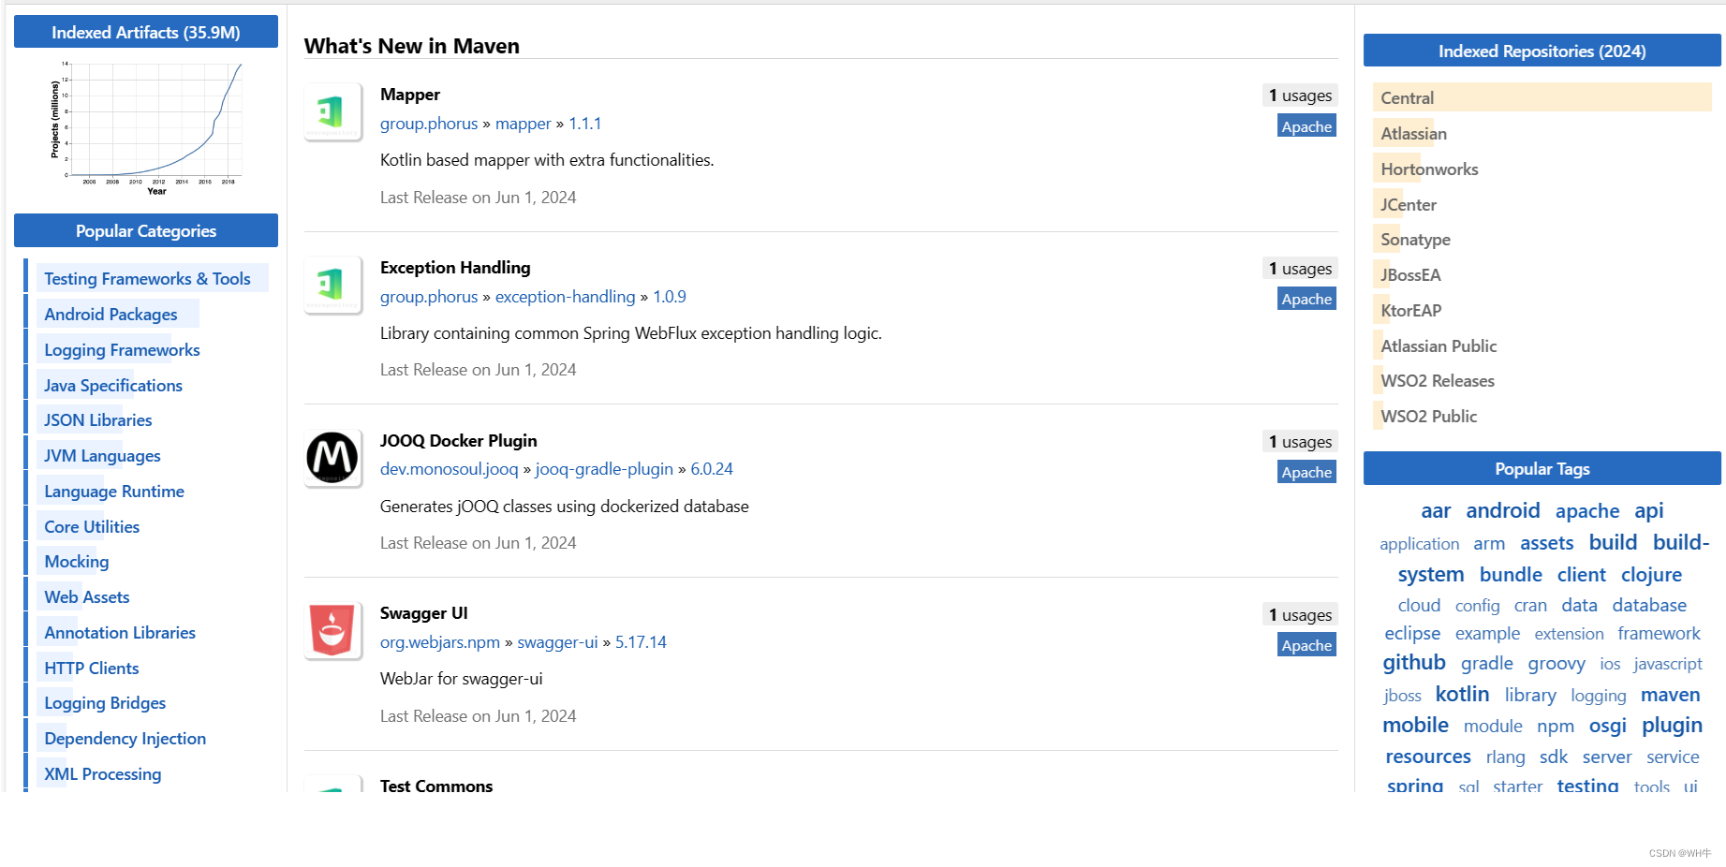Open the exception-handling artifact ID link
1726x867 pixels.
pyautogui.click(x=565, y=297)
